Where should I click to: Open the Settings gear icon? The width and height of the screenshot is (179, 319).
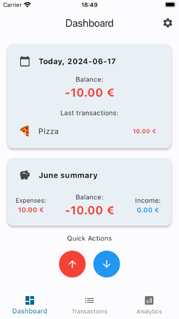point(168,23)
